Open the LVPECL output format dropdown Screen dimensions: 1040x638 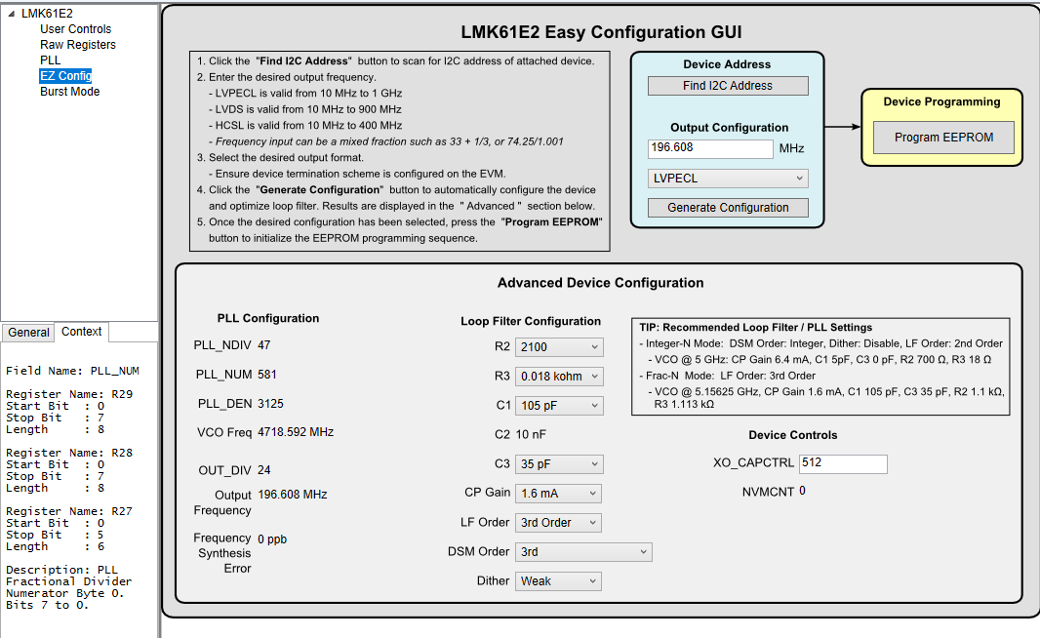click(x=728, y=179)
